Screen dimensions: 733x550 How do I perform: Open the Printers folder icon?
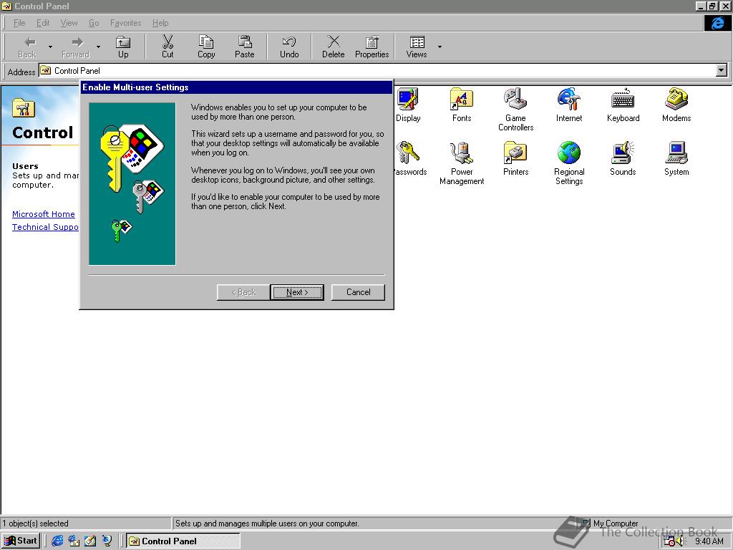[515, 159]
